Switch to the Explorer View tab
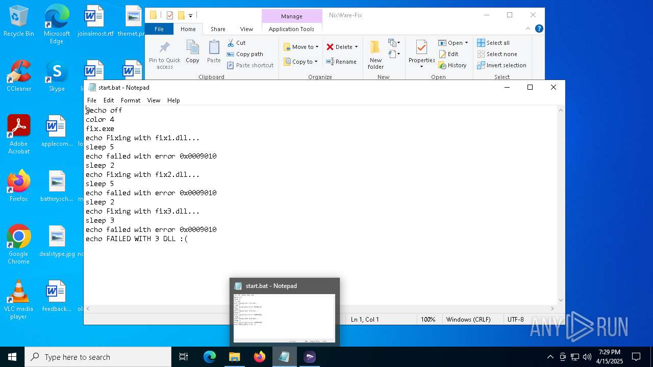Screen dimensions: 653x367 coord(246,29)
